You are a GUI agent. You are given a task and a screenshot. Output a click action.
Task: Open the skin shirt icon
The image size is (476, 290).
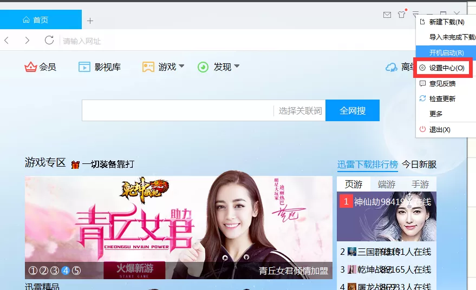point(402,14)
